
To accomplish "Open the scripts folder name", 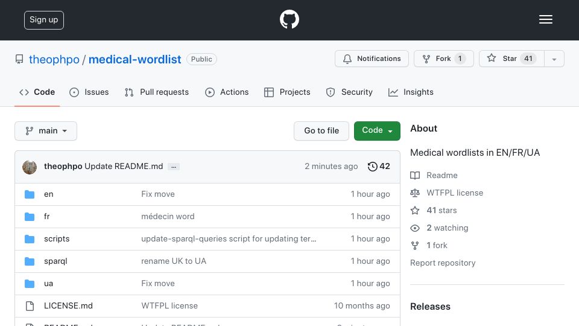I will point(57,239).
